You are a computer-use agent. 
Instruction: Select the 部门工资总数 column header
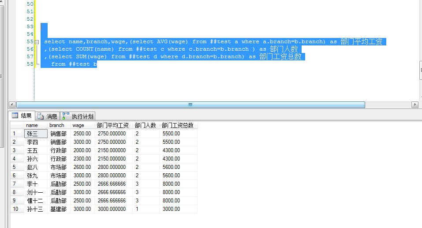coord(179,125)
